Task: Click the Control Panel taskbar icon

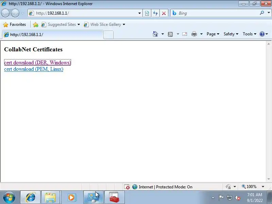Action: (x=93, y=197)
